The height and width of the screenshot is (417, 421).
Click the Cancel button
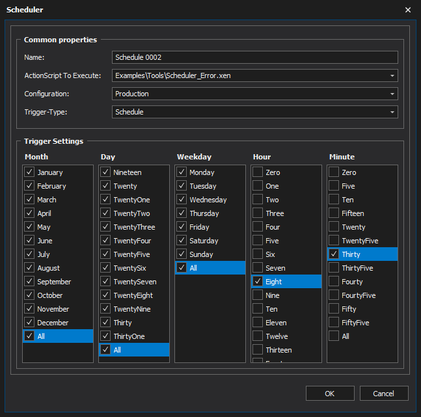384,394
